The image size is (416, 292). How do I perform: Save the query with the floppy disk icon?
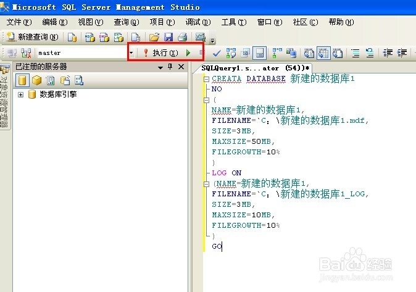point(168,37)
